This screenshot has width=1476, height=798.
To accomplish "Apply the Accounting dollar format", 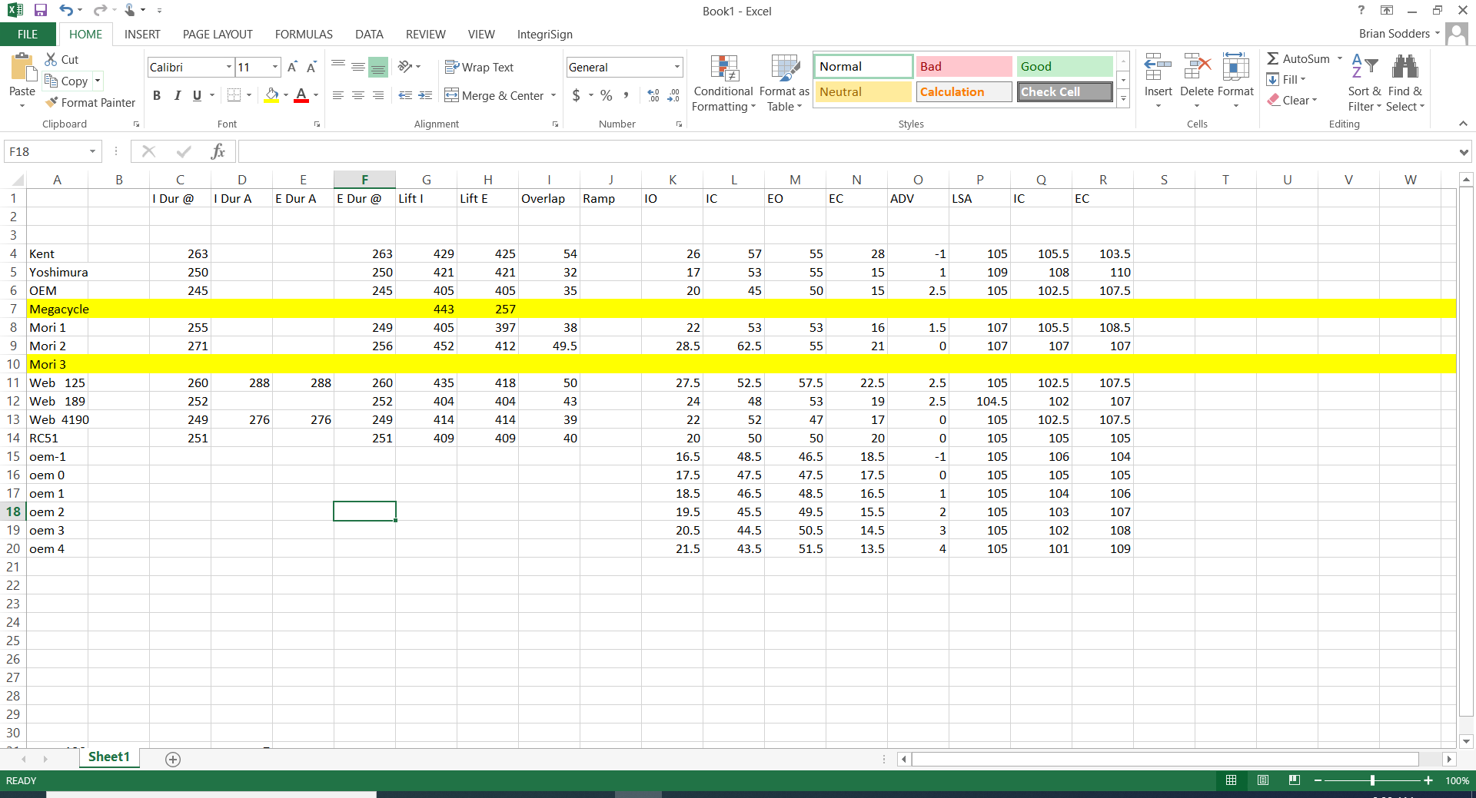I will pyautogui.click(x=577, y=95).
